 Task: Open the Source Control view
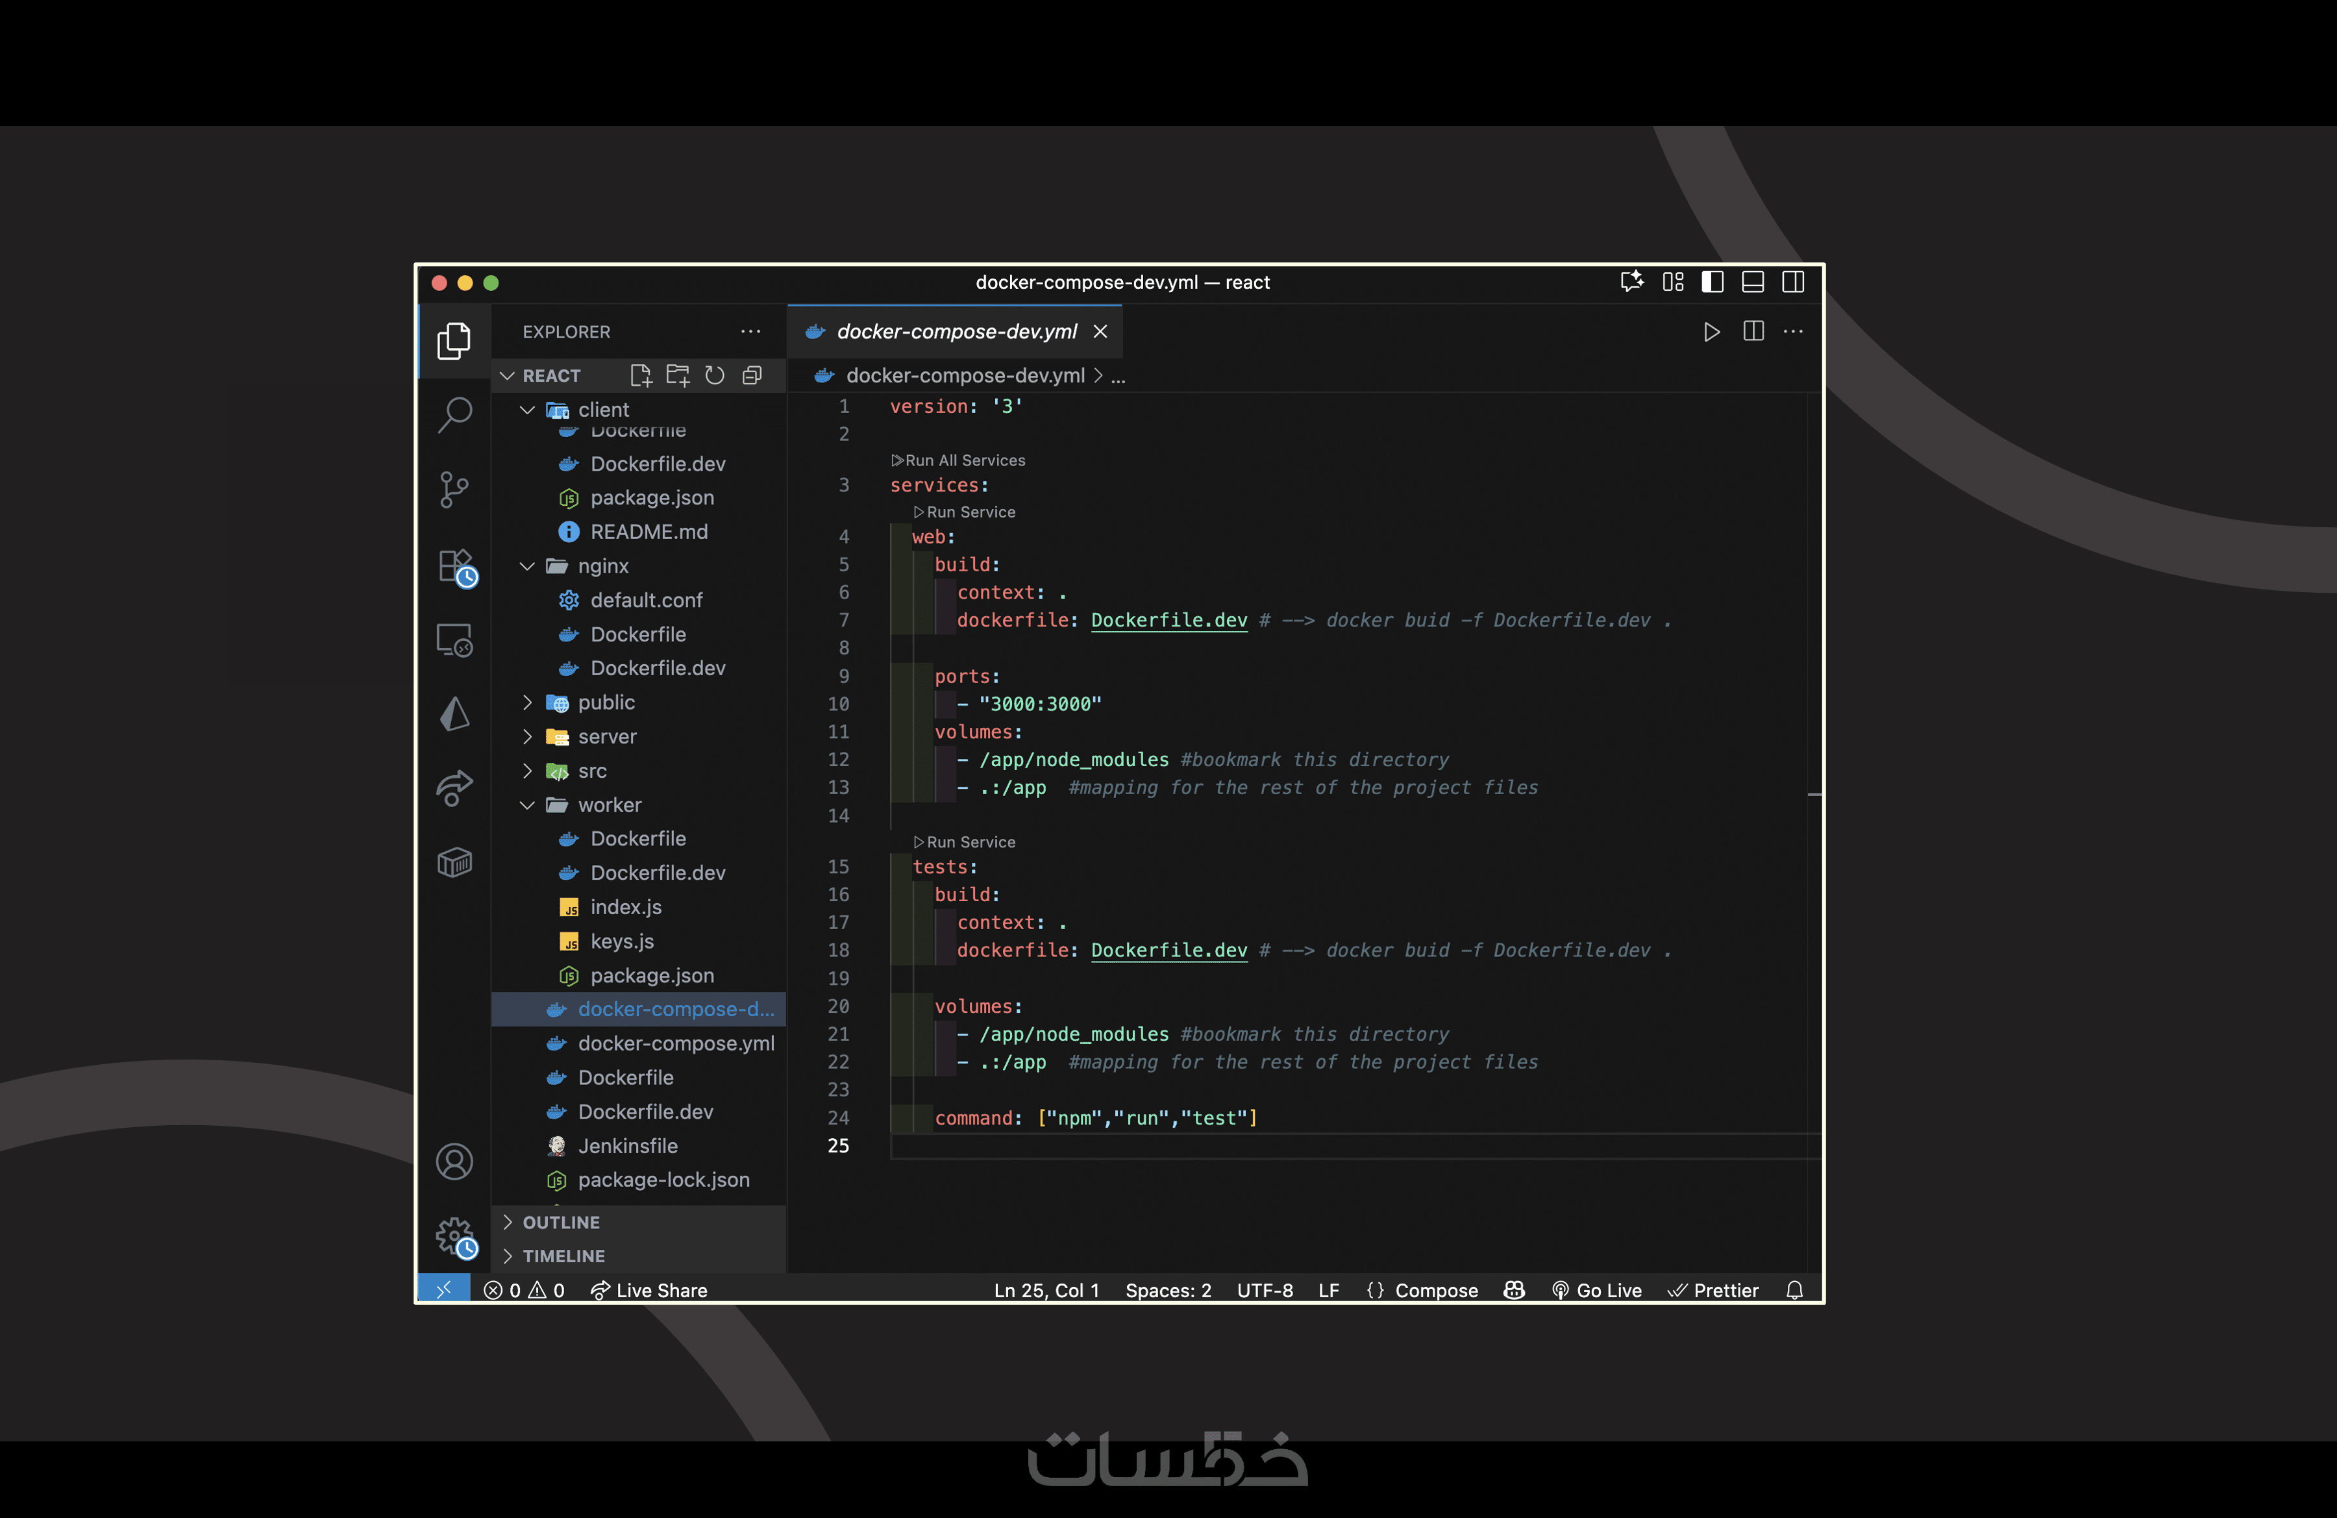tap(454, 489)
